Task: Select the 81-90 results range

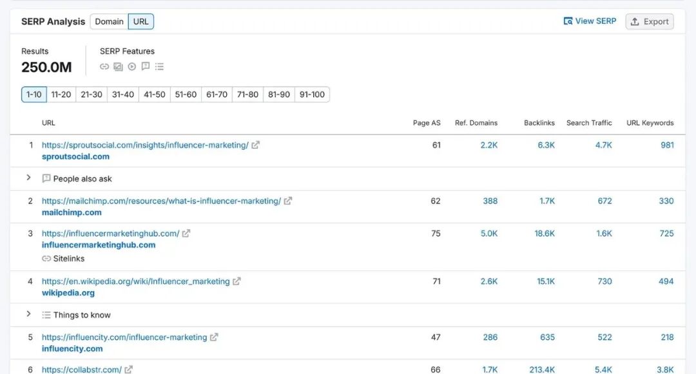Action: tap(279, 95)
